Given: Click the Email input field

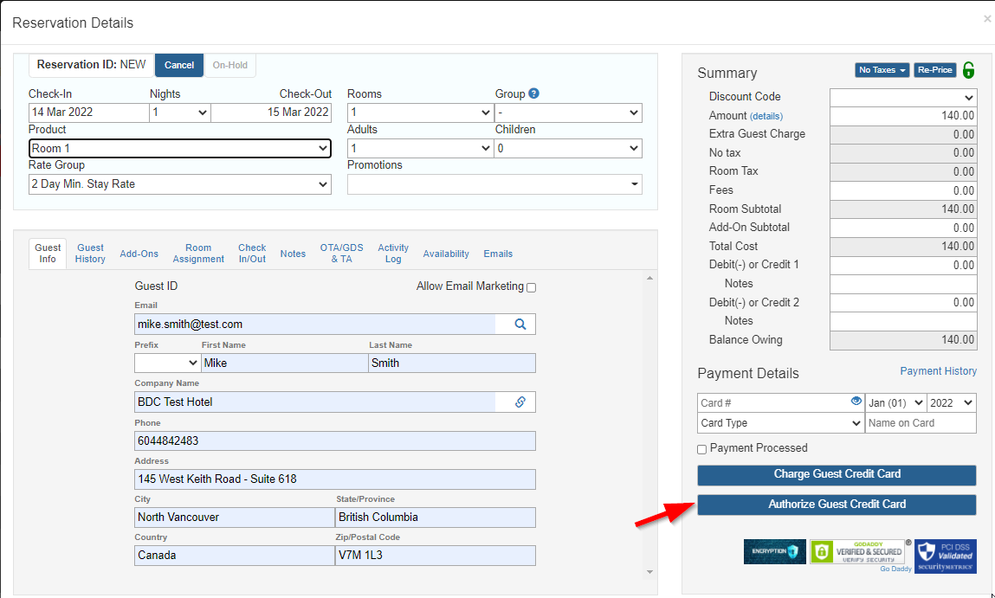Looking at the screenshot, I should 314,324.
